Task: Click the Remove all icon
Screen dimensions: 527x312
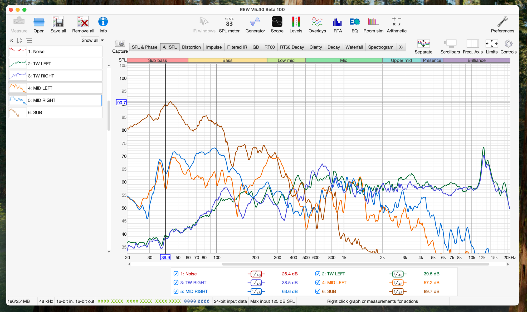Action: click(x=83, y=22)
